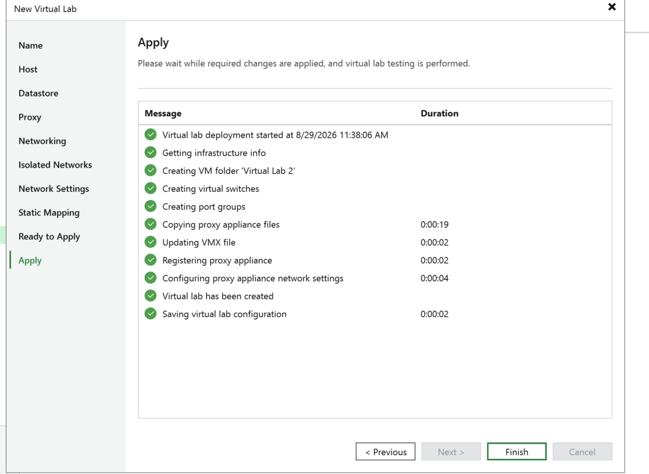
Task: Click success icon for Getting infrastructure info
Action: point(150,152)
